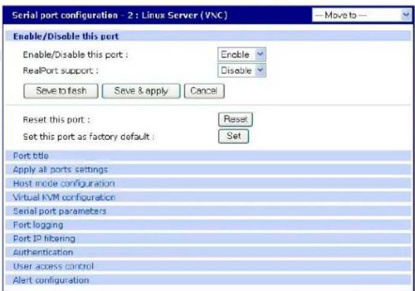Expand the Port title section
Screen dimensions: 415x291
[208, 156]
